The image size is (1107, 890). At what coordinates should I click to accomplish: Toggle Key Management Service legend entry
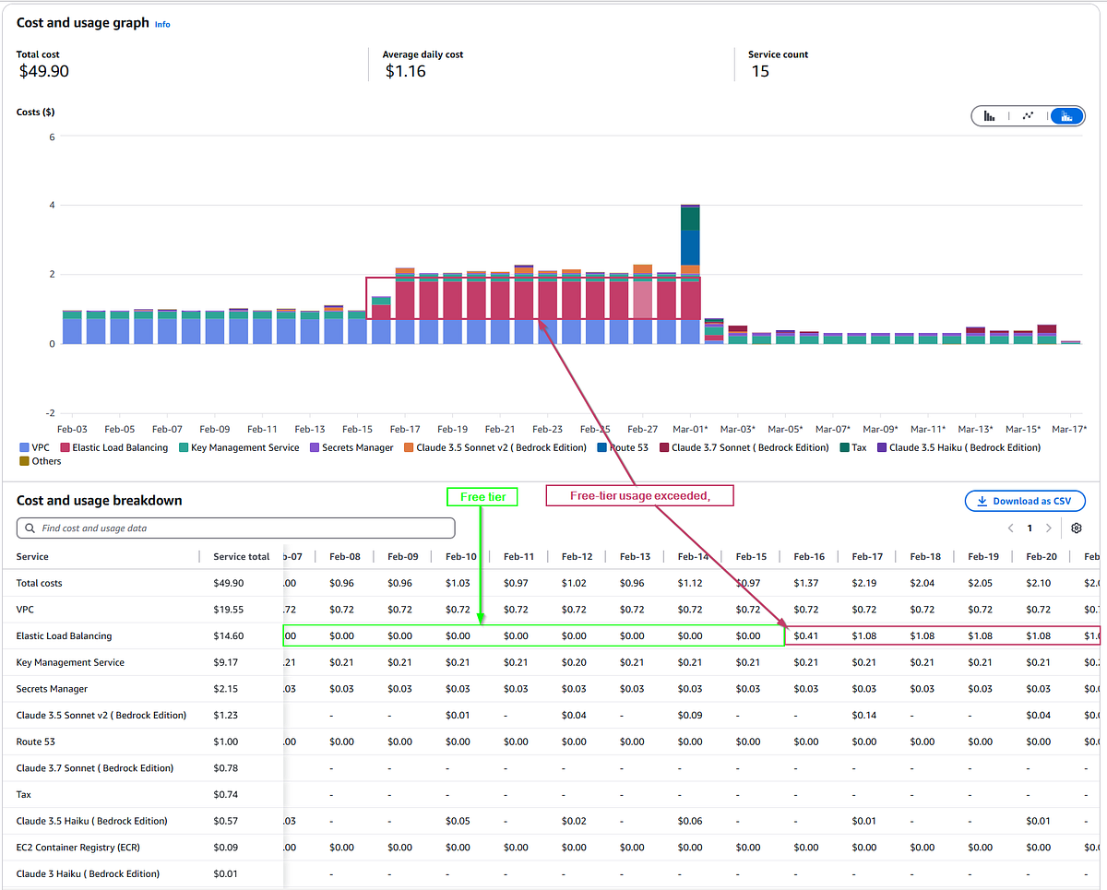[x=184, y=448]
